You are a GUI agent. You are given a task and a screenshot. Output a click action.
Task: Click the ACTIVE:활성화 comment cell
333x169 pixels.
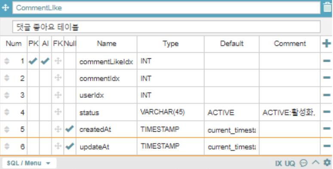tap(290, 112)
